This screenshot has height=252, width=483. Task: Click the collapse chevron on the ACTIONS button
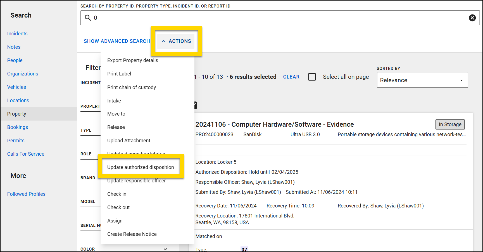[164, 41]
